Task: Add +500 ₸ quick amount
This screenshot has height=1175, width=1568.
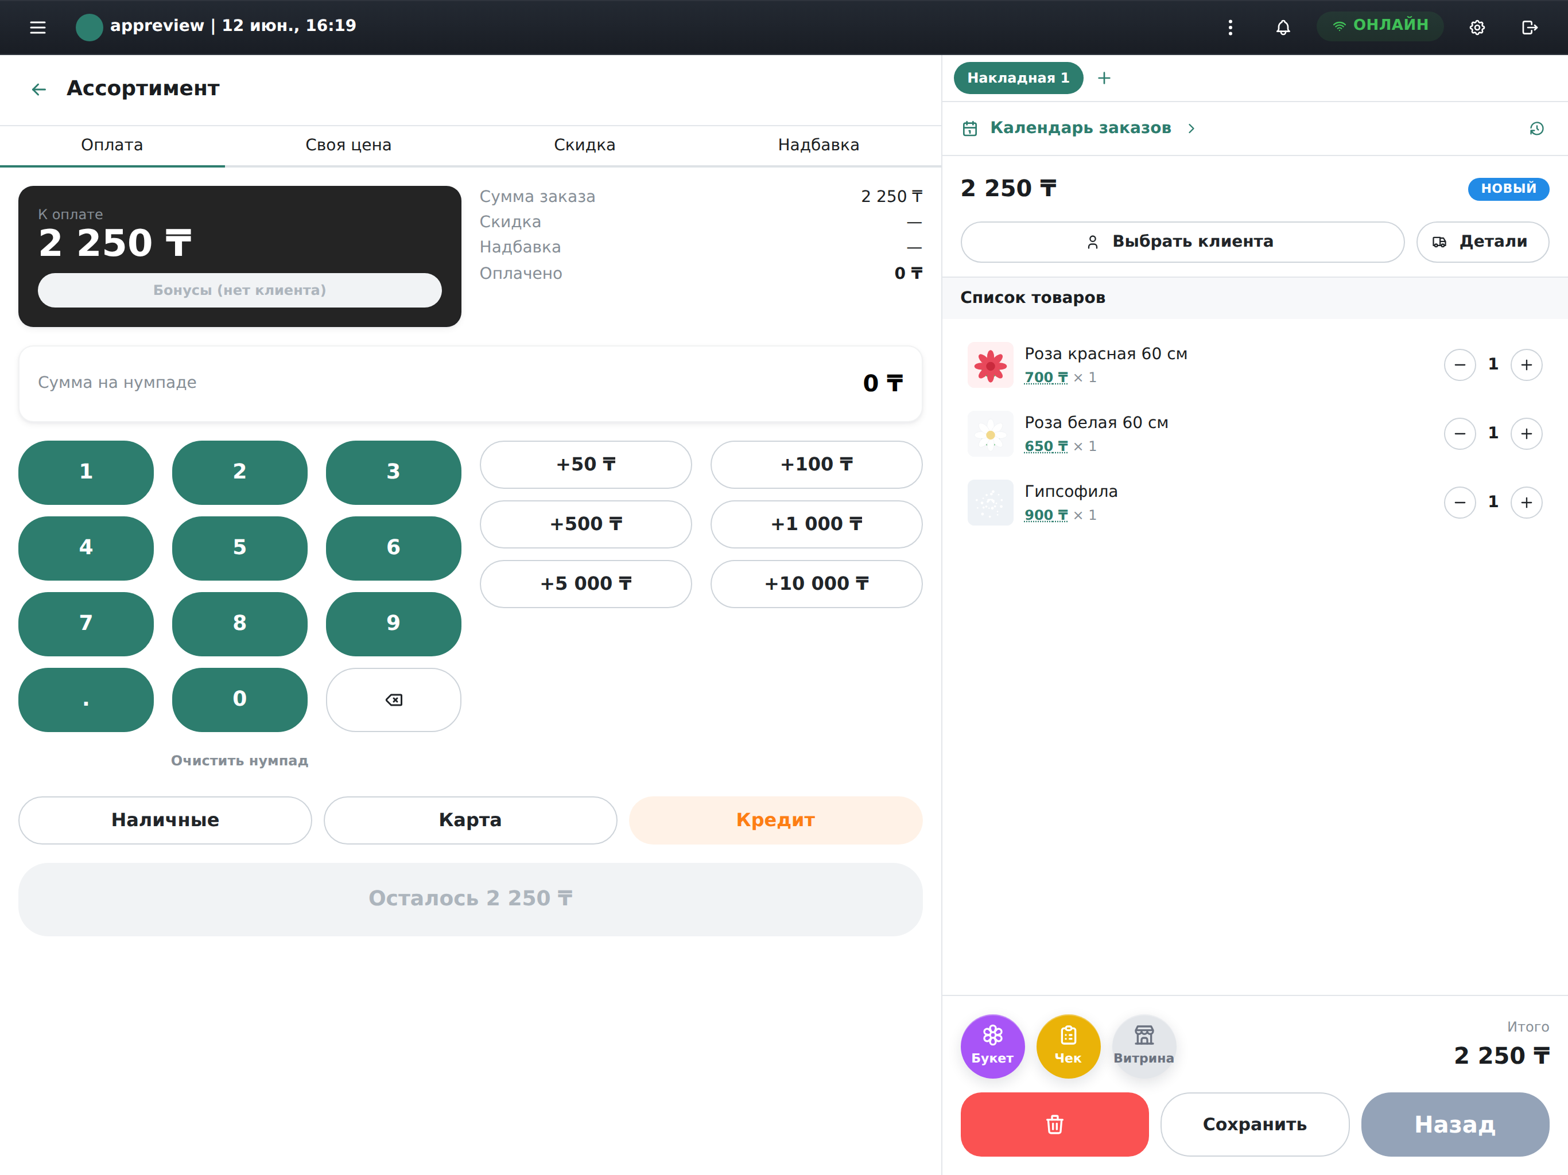Action: pos(585,524)
